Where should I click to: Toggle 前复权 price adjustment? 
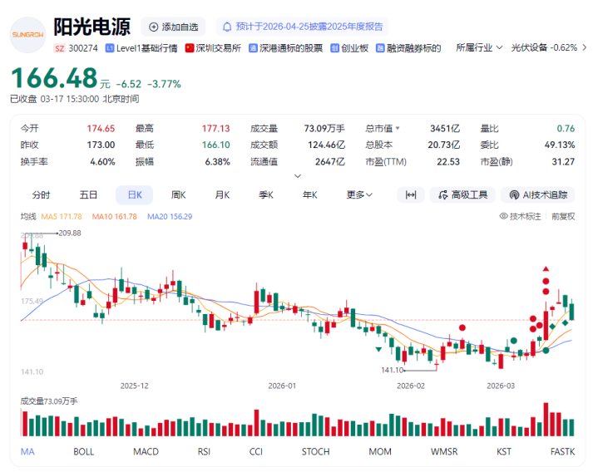click(x=561, y=216)
